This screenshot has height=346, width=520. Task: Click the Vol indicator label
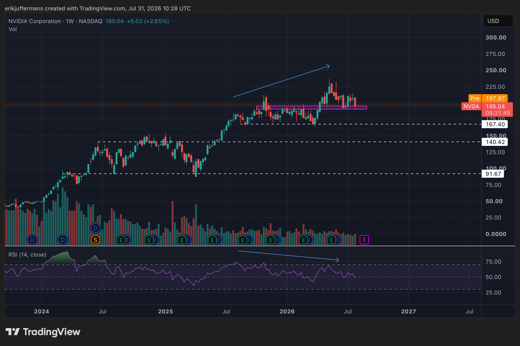click(x=13, y=29)
